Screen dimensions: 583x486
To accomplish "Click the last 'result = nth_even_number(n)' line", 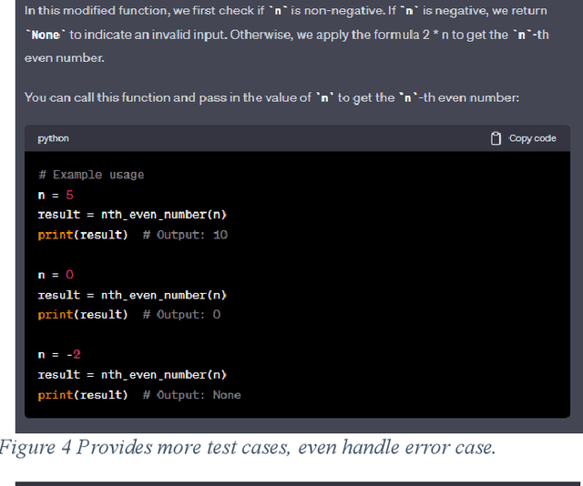I will coord(132,374).
